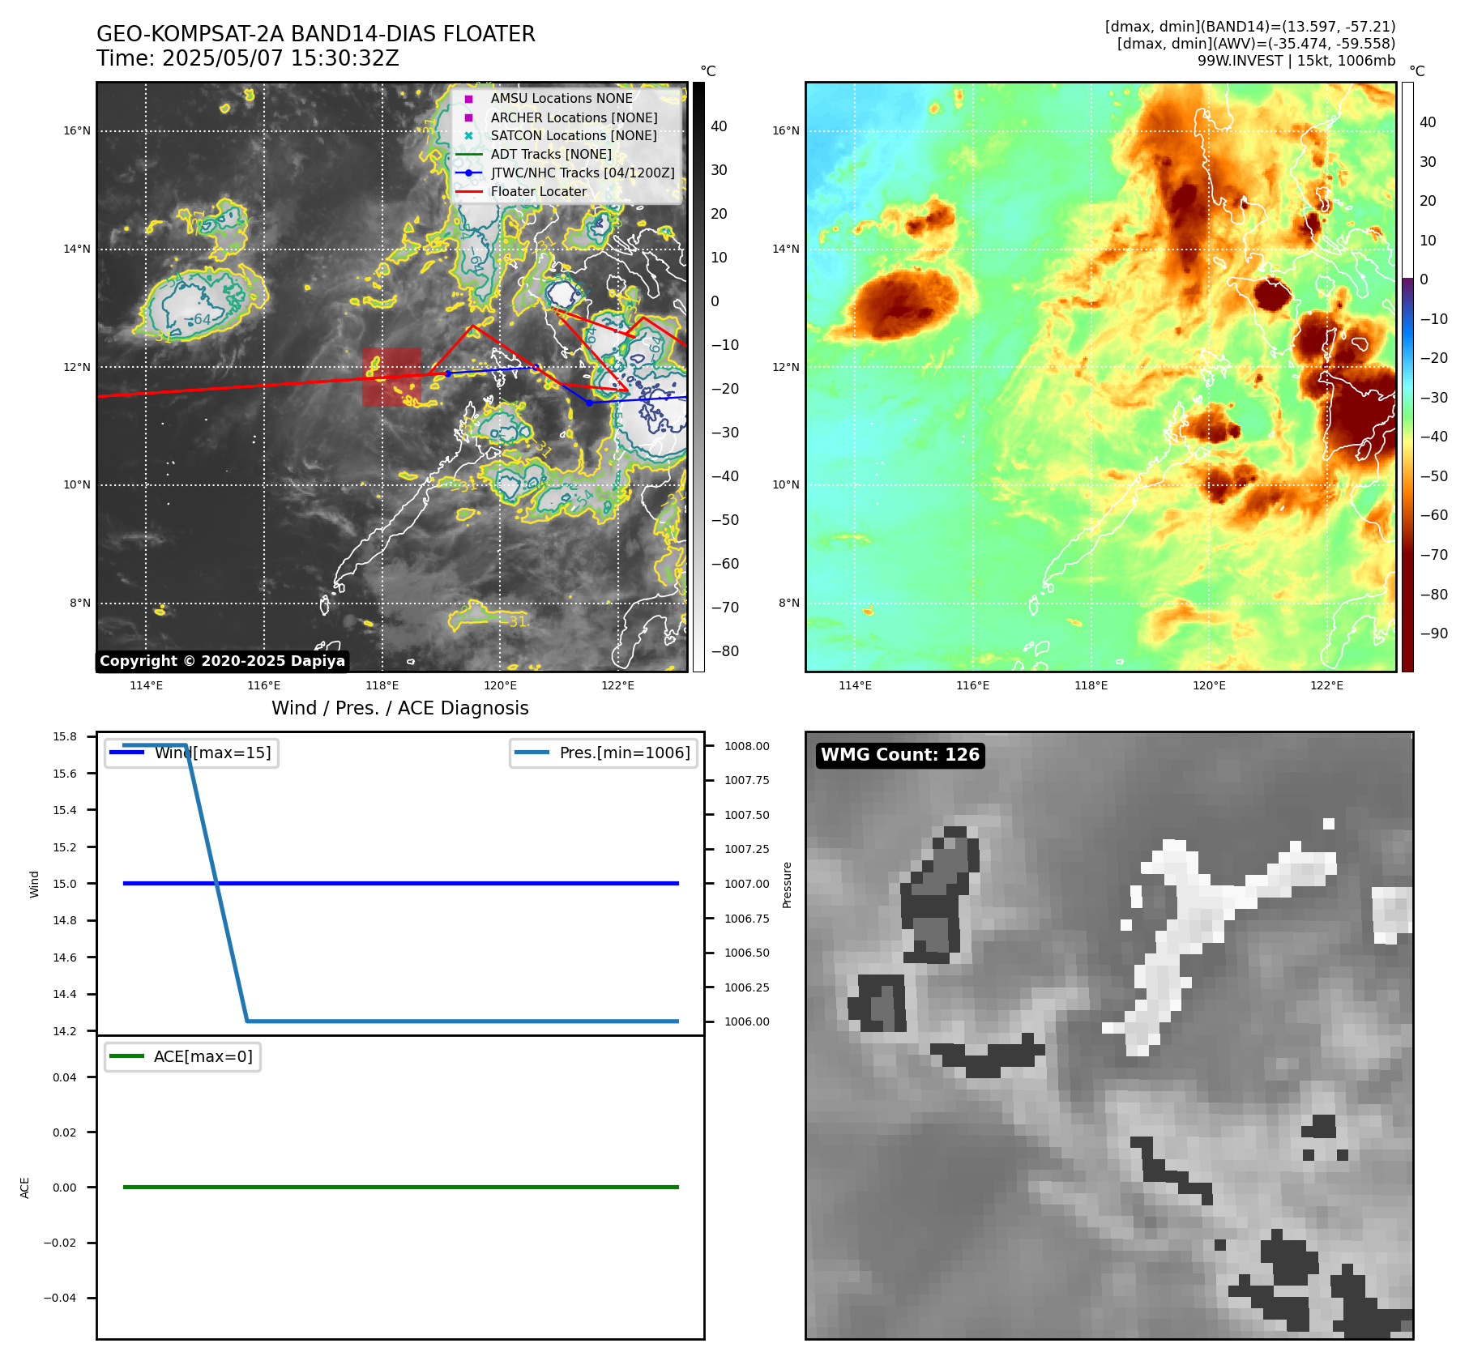Click the '[dmax, dmin](BAND14)' values text
This screenshot has width=1469, height=1369.
pyautogui.click(x=1250, y=27)
